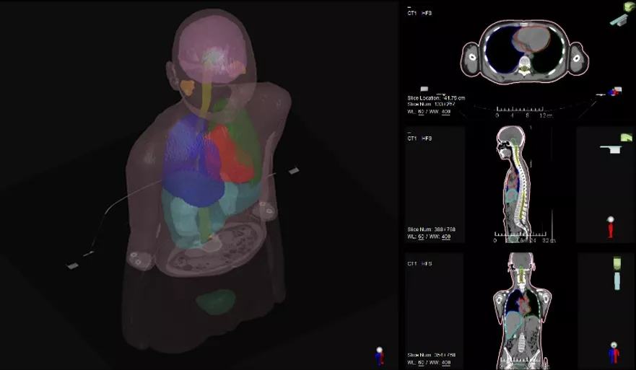Click the couch icon in axial view corner
The width and height of the screenshot is (636, 370).
(x=619, y=21)
